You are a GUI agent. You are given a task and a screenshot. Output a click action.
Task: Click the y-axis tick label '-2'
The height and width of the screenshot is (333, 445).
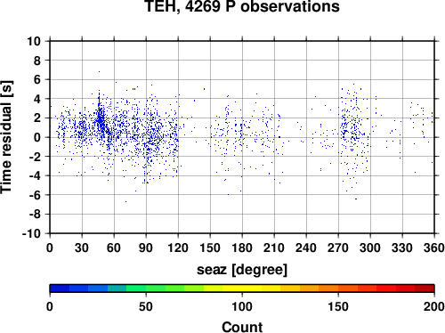(35, 157)
